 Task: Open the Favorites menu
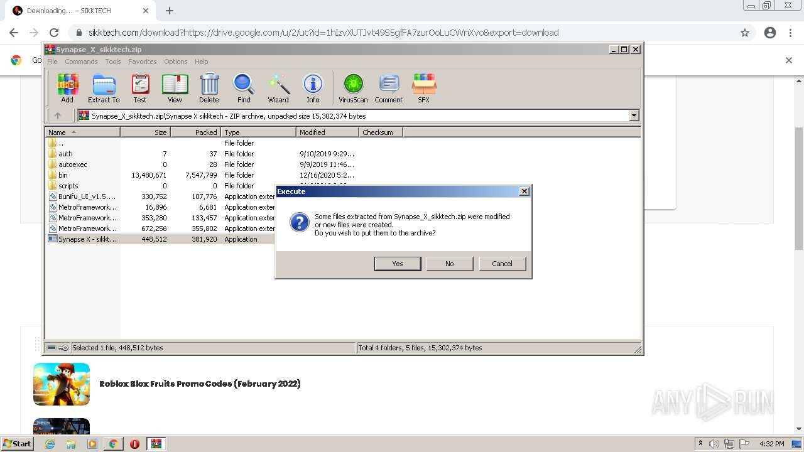click(x=143, y=62)
